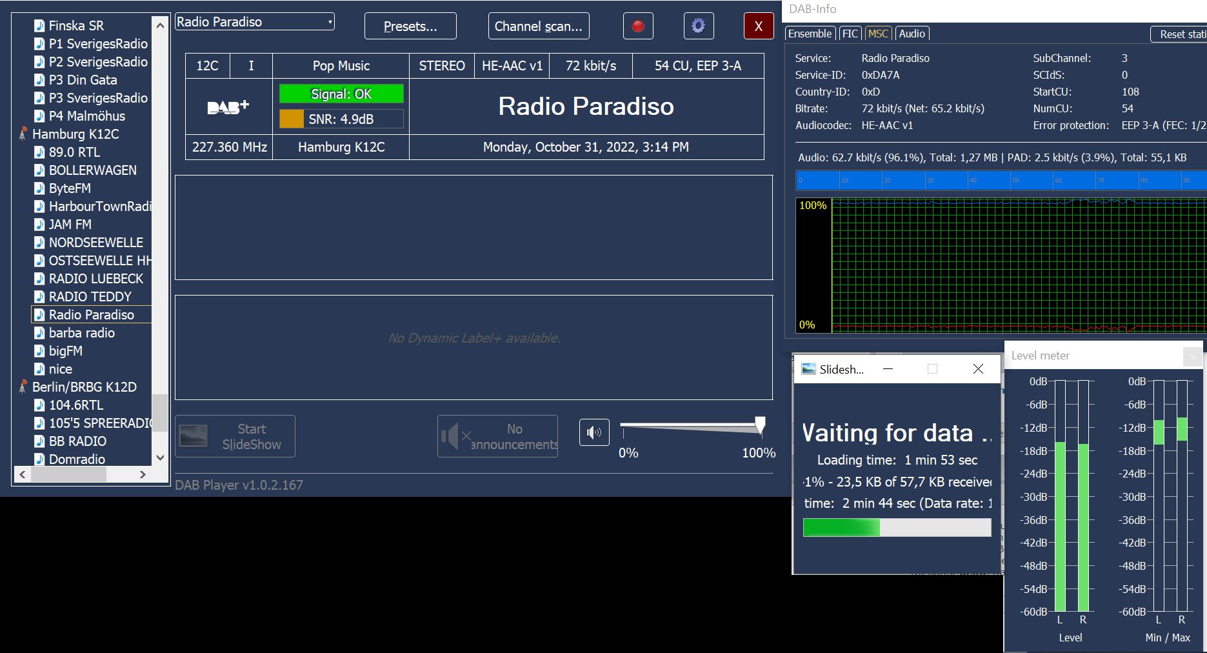The width and height of the screenshot is (1207, 653).
Task: Toggle the No announcements button
Action: point(497,437)
